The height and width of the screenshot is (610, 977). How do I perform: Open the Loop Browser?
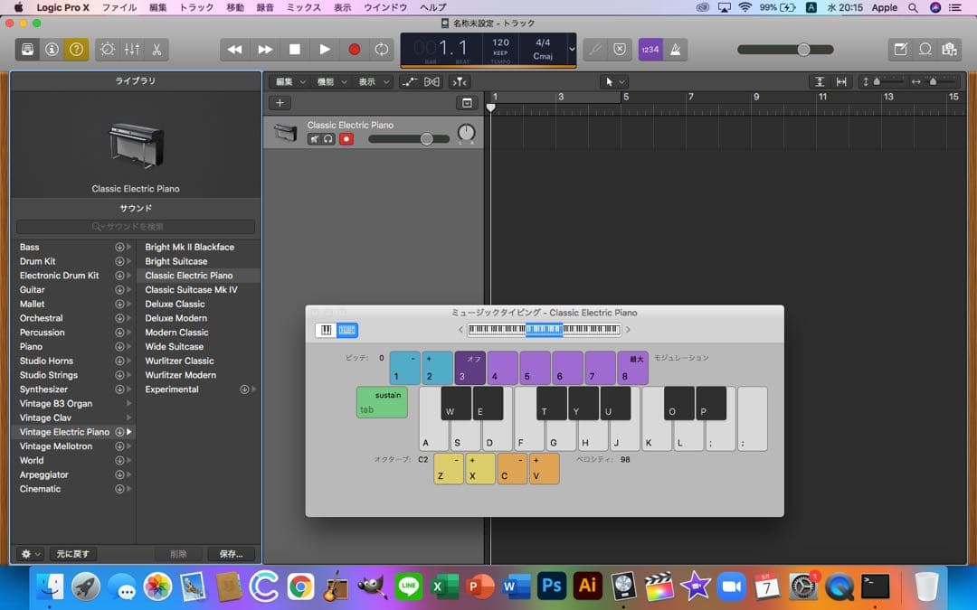[925, 50]
